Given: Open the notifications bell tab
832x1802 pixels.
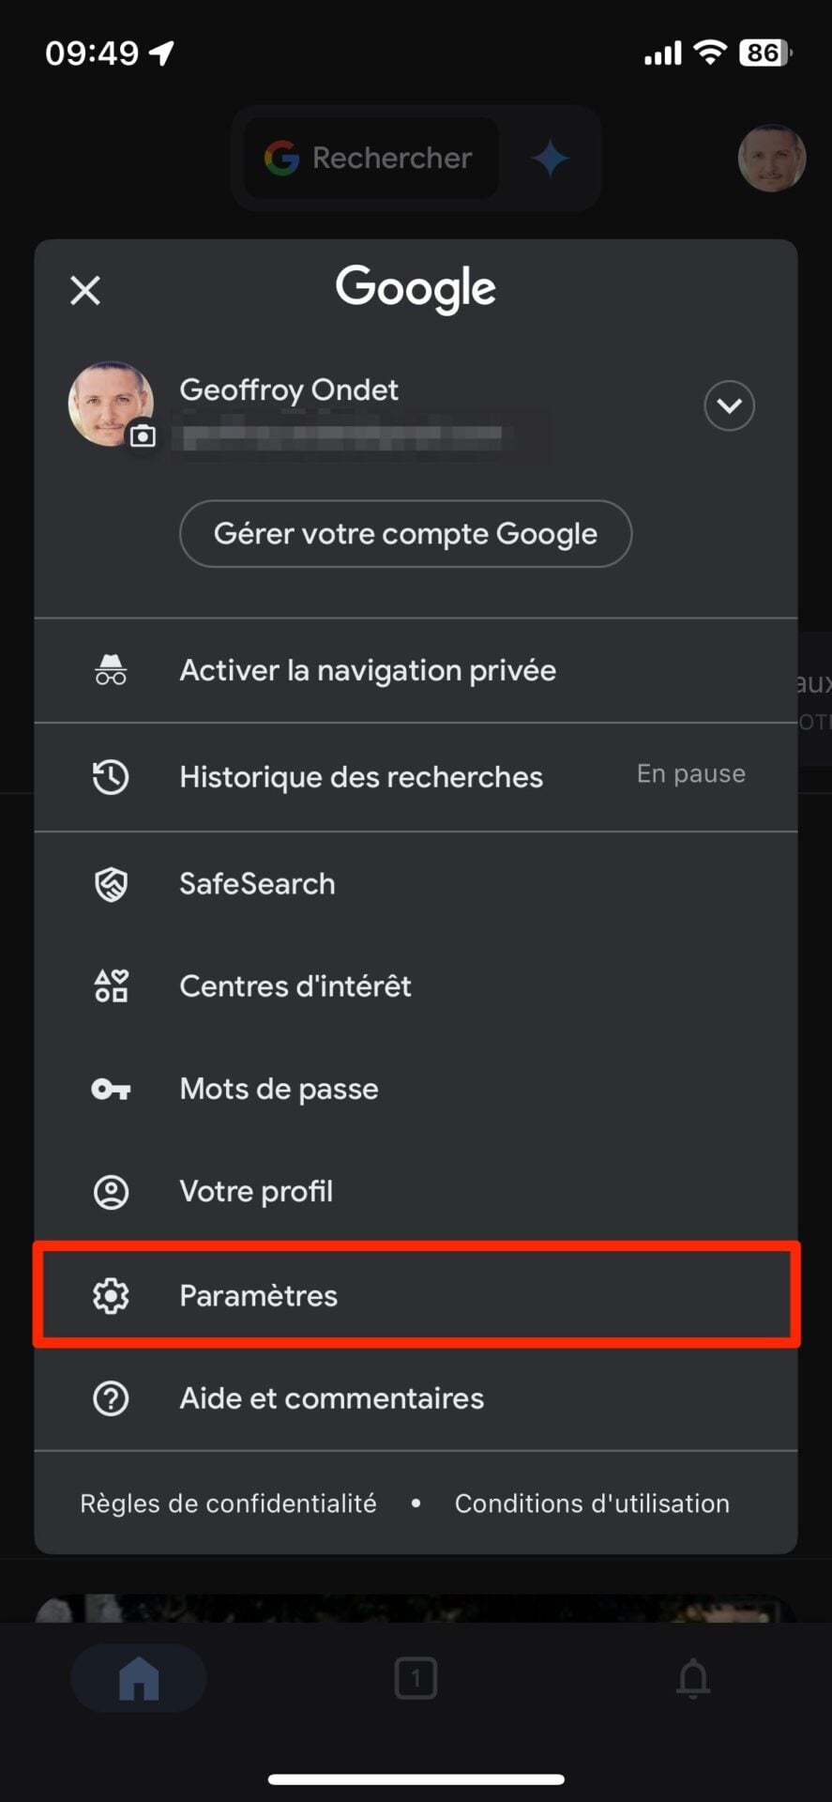Looking at the screenshot, I should 693,1677.
